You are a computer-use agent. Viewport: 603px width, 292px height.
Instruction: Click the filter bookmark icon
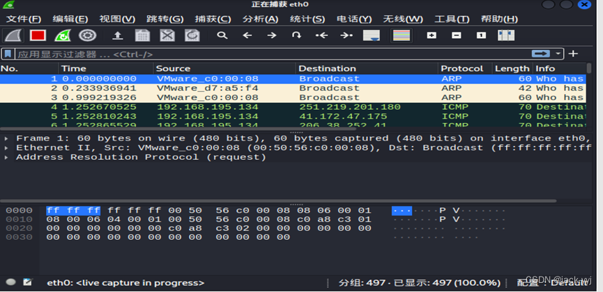[x=8, y=54]
